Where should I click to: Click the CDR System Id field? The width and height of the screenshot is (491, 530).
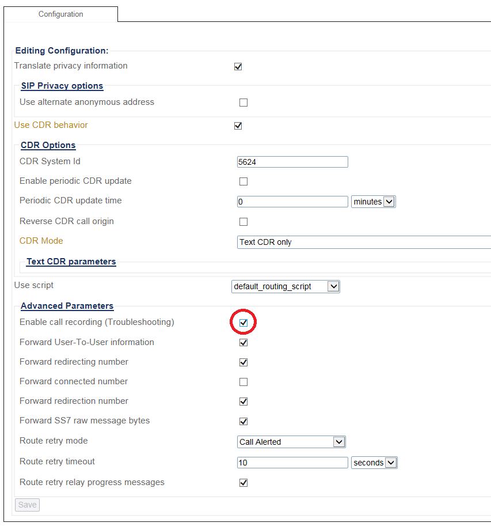(292, 162)
